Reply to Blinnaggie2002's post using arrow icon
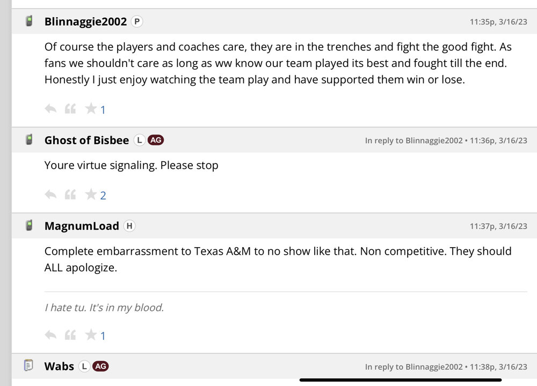Screen dimensions: 537x386 pyautogui.click(x=50, y=109)
